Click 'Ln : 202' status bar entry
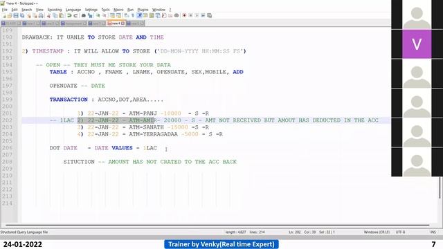Viewport: 443px width, 249px height. pyautogui.click(x=295, y=232)
